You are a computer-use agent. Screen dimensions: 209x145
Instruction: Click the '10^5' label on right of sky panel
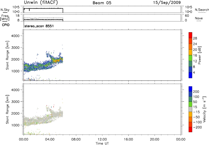point(188,7)
